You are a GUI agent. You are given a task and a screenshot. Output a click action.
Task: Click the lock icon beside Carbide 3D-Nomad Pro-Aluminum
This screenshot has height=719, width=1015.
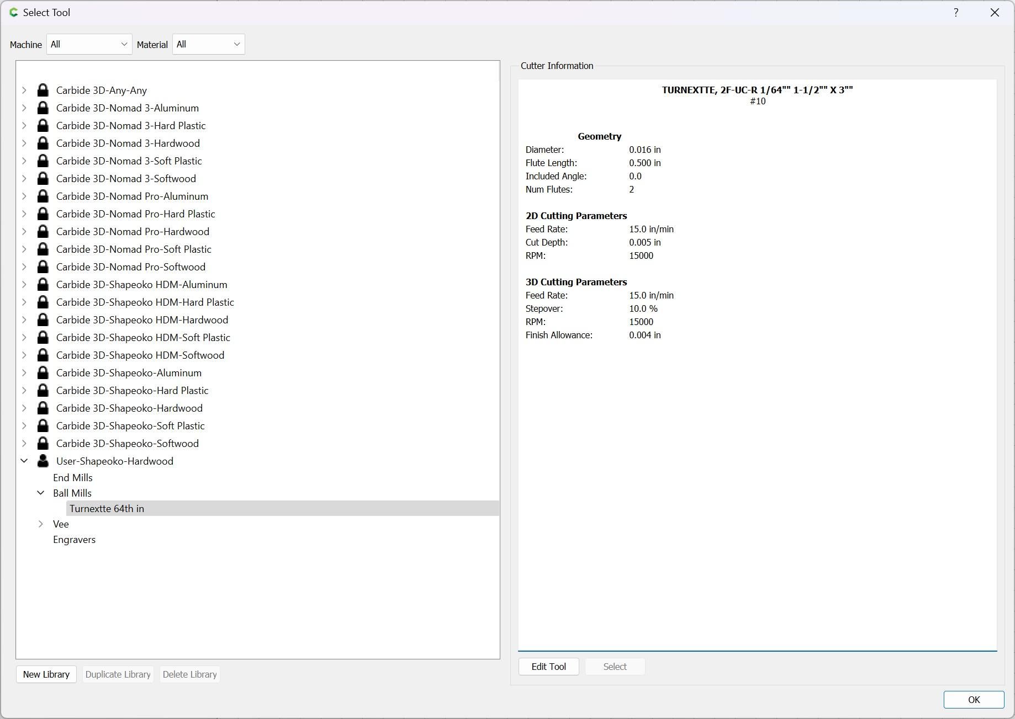click(x=43, y=196)
